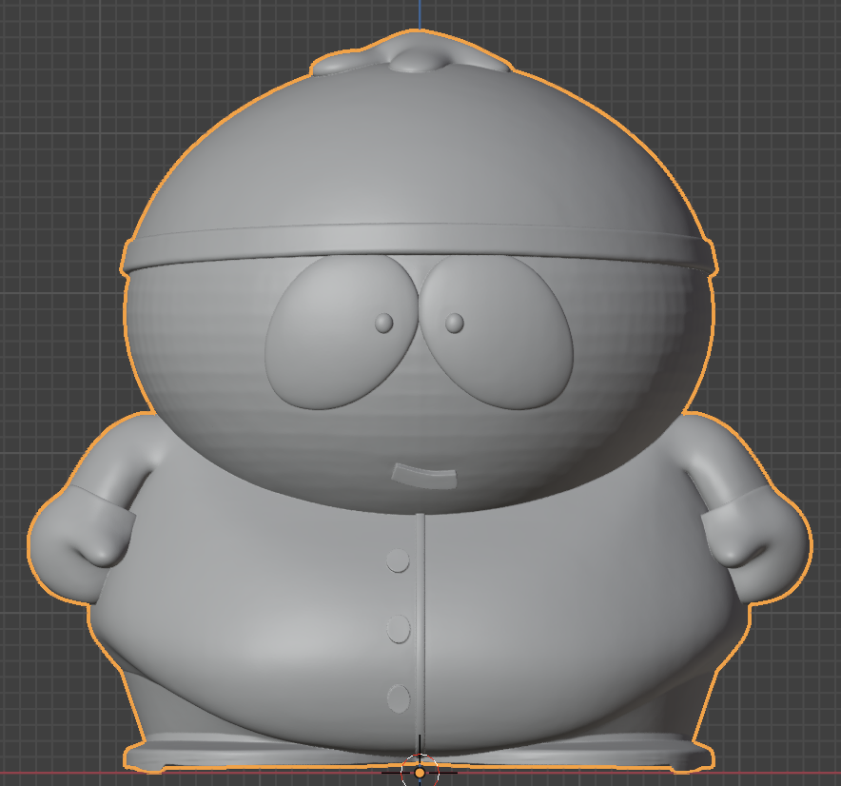Click the middle coat button on the model
Viewport: 841px width, 786px height.
point(399,629)
